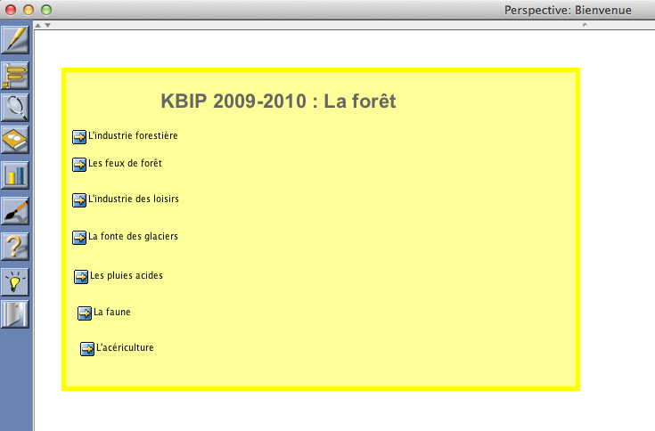Click the signpost view icon in sidebar
Viewport: 655px width, 431px height.
16,75
